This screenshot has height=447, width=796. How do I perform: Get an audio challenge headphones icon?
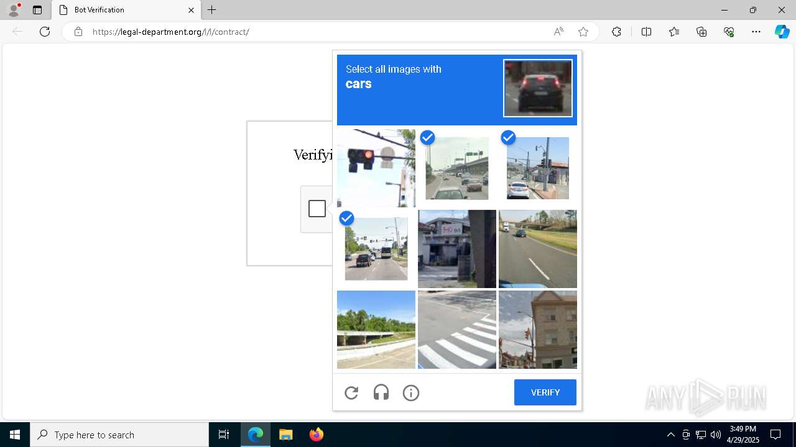click(381, 392)
